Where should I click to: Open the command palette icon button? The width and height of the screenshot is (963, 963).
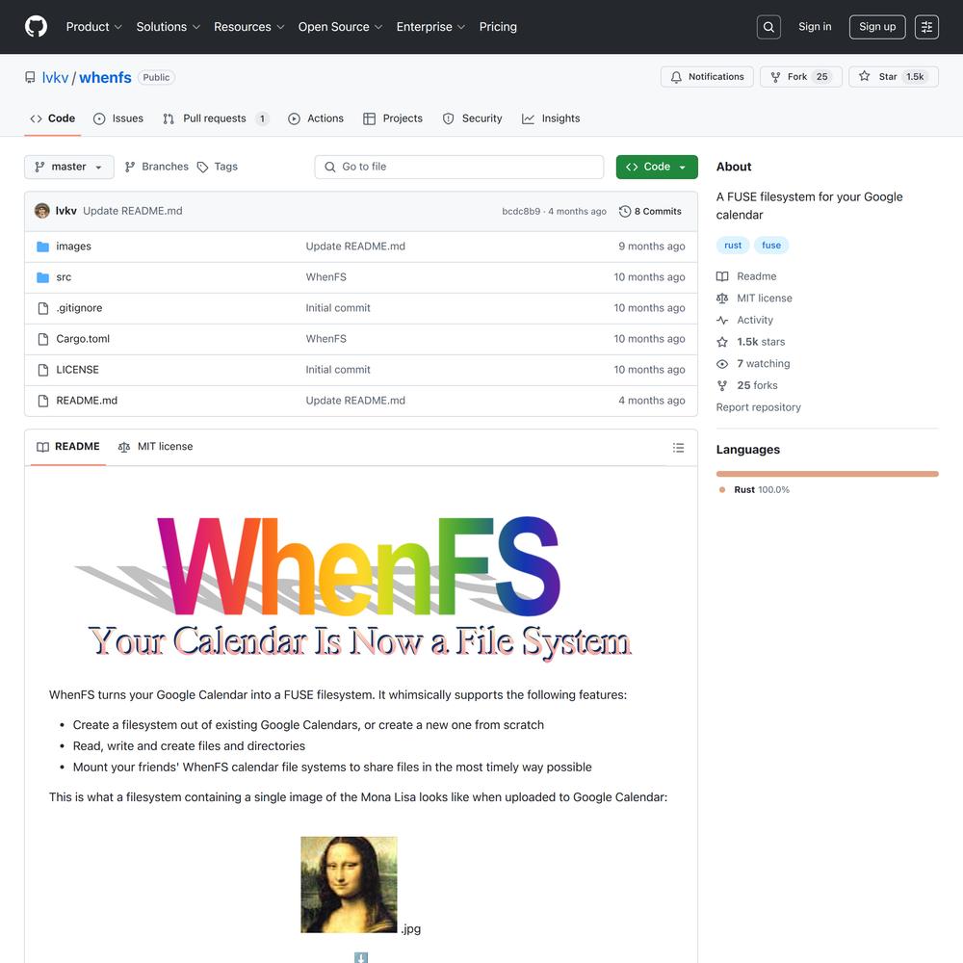click(x=926, y=27)
